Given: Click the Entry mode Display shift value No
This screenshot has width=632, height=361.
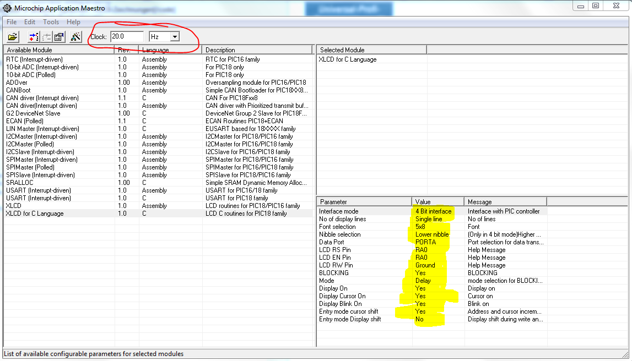Looking at the screenshot, I should tap(419, 319).
